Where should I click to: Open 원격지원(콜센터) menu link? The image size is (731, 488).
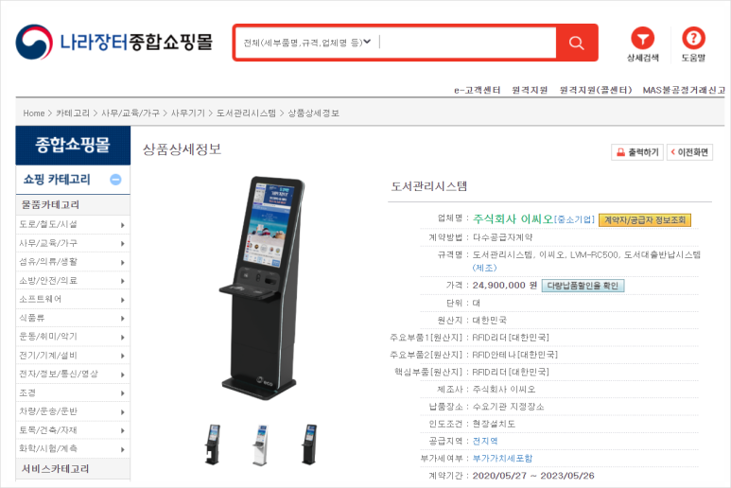(x=596, y=90)
